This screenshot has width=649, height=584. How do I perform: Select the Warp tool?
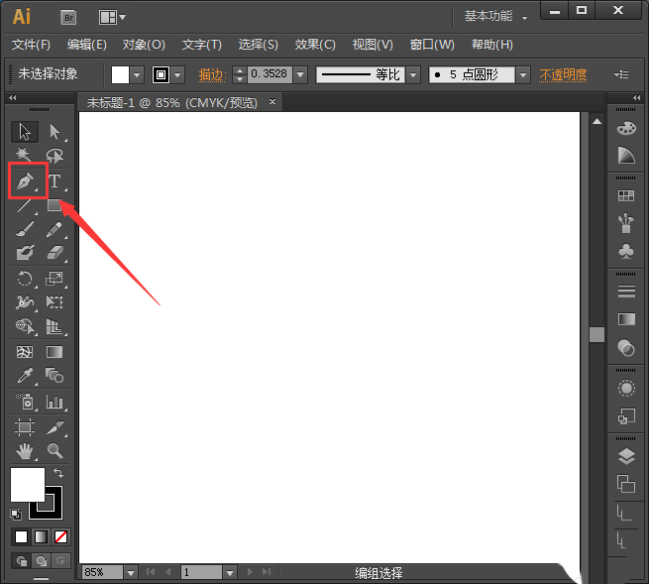pyautogui.click(x=25, y=302)
